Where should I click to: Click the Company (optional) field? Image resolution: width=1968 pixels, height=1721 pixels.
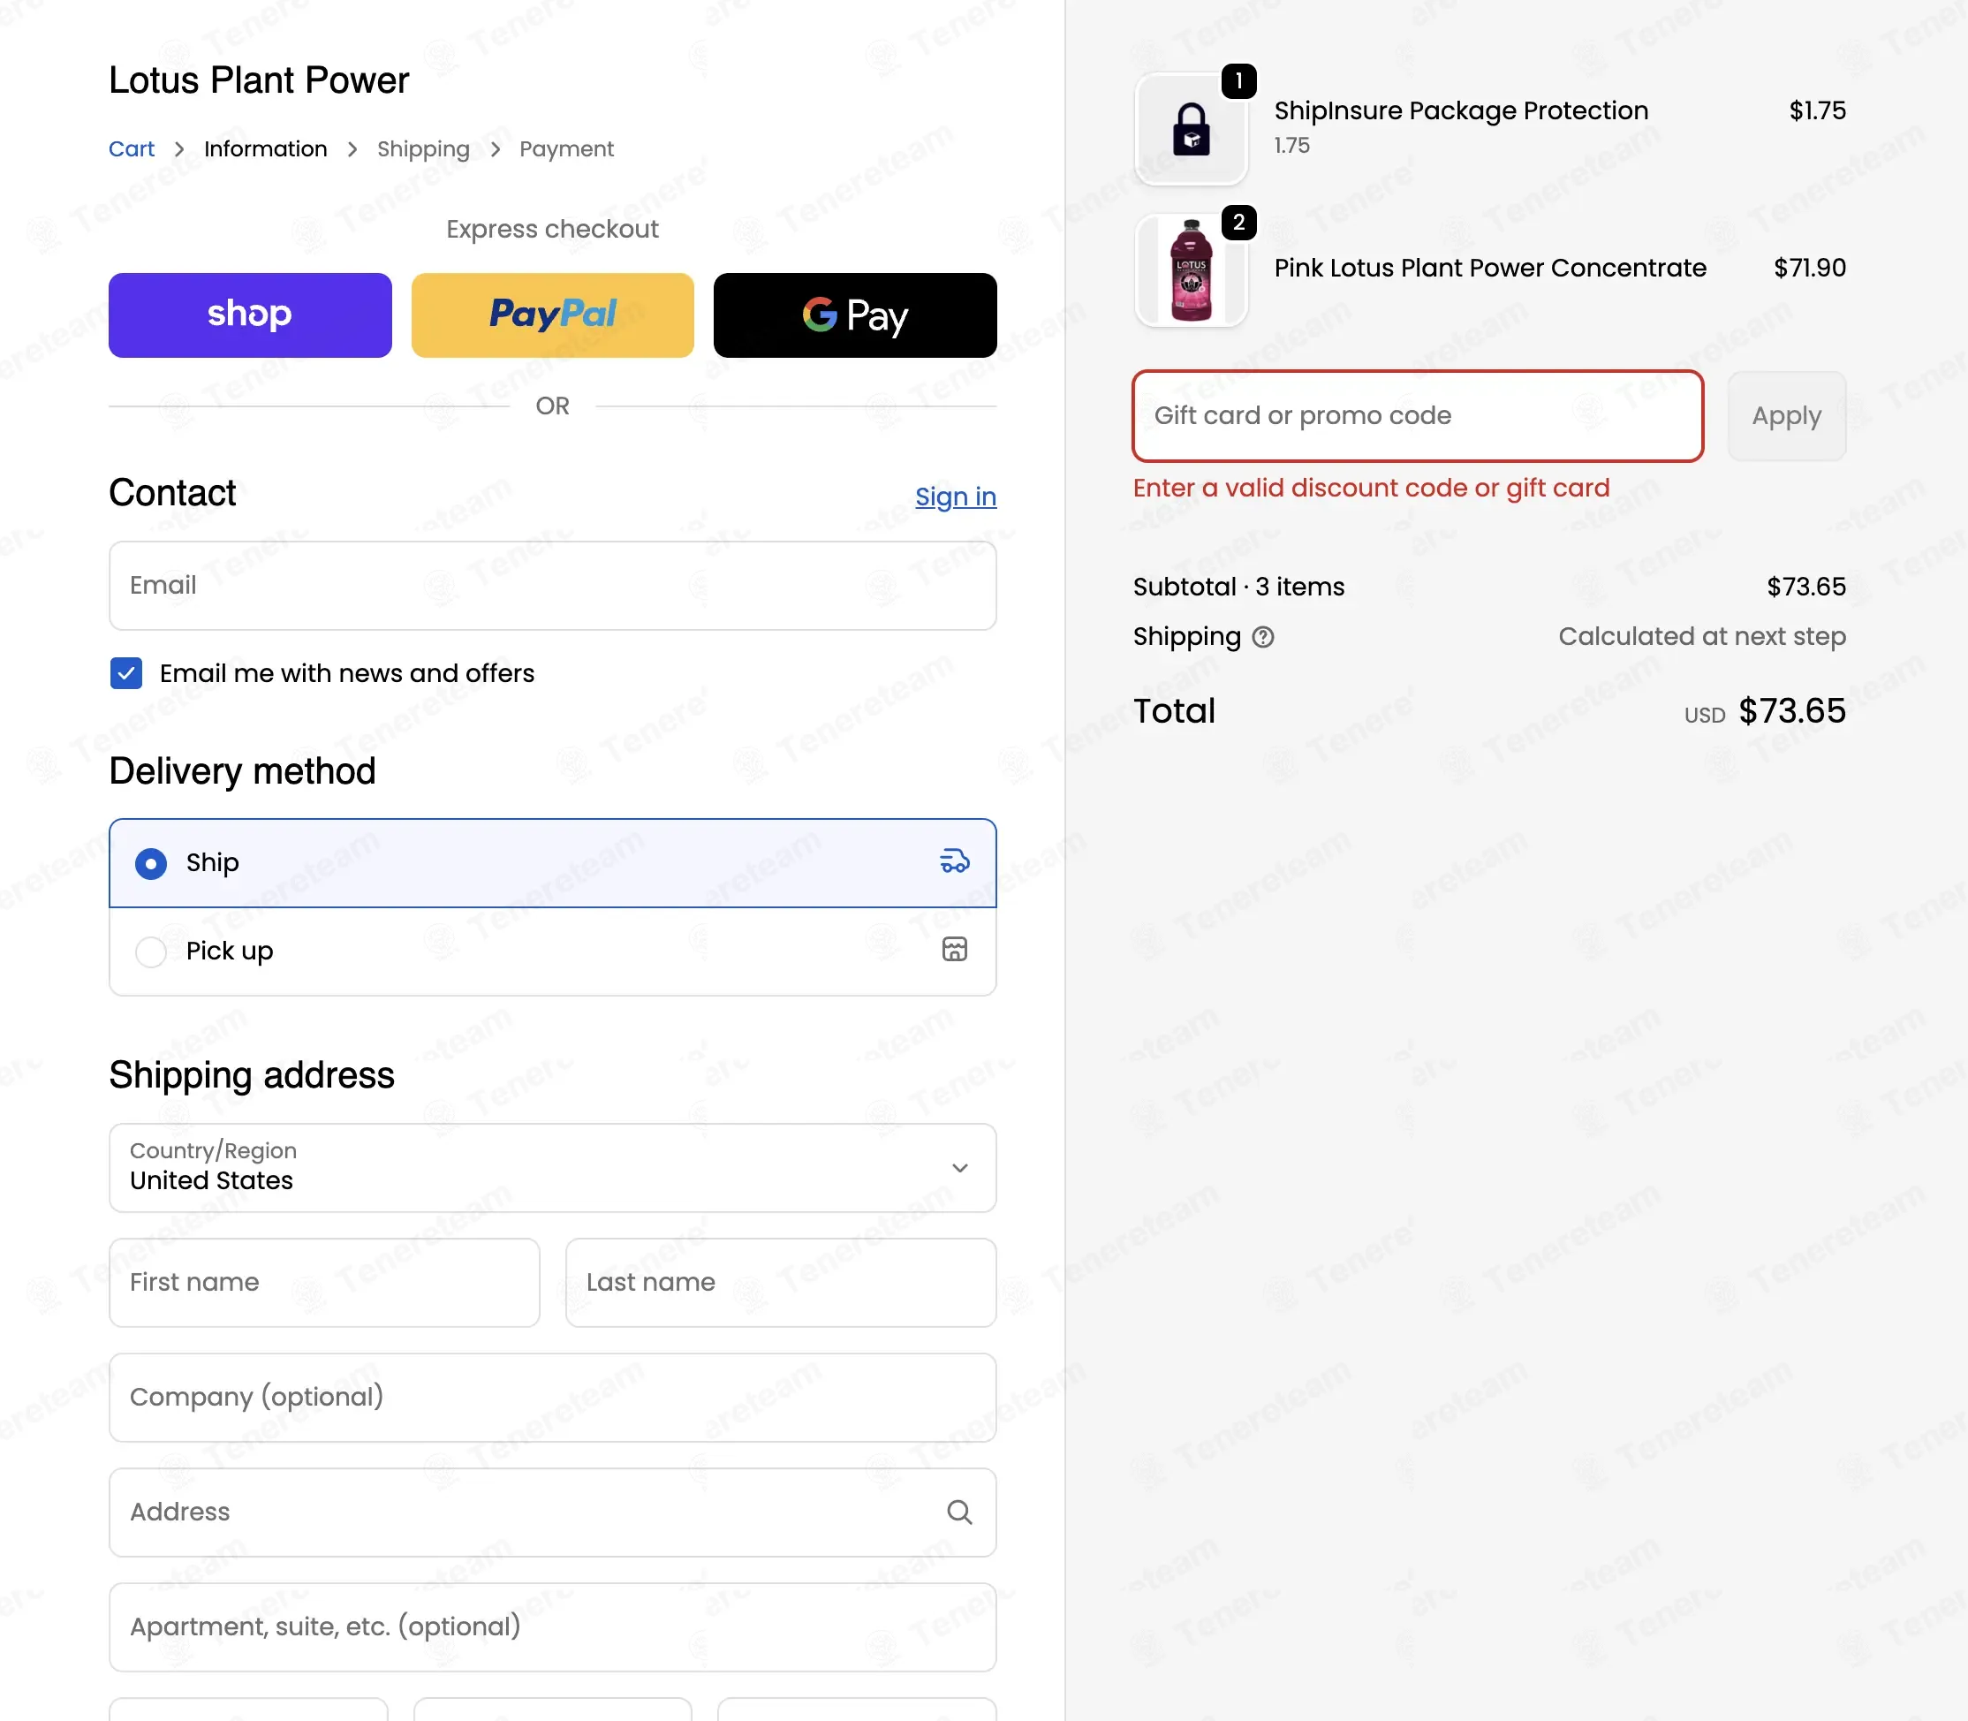pyautogui.click(x=552, y=1398)
